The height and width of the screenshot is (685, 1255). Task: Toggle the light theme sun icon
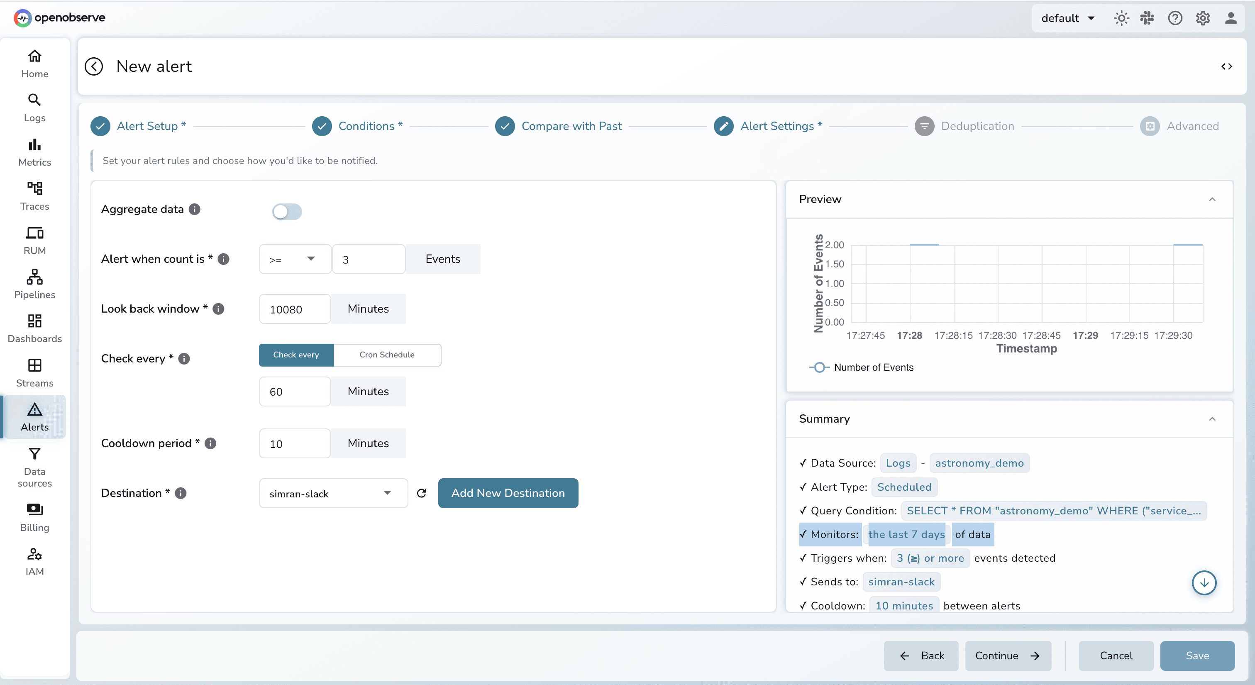pyautogui.click(x=1121, y=18)
